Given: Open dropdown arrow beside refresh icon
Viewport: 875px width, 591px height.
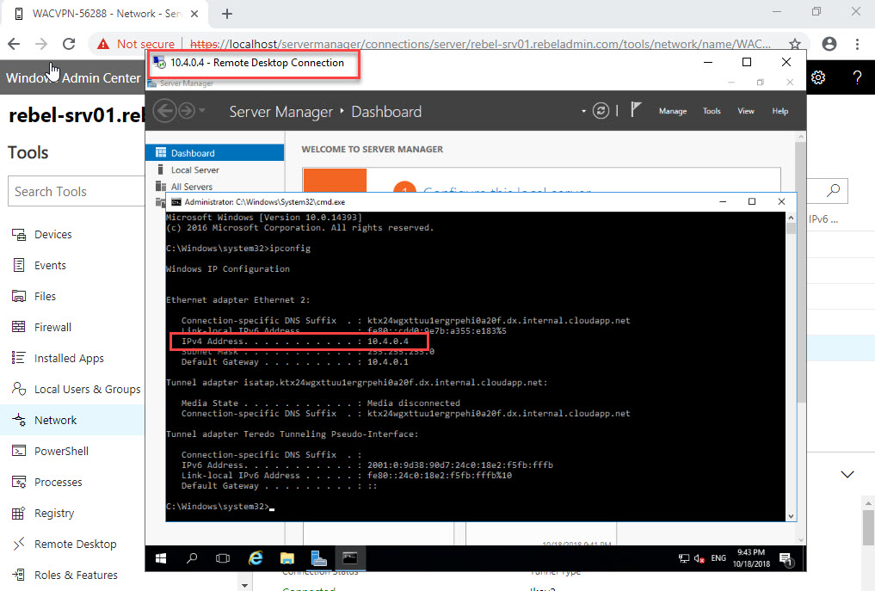Looking at the screenshot, I should 583,111.
